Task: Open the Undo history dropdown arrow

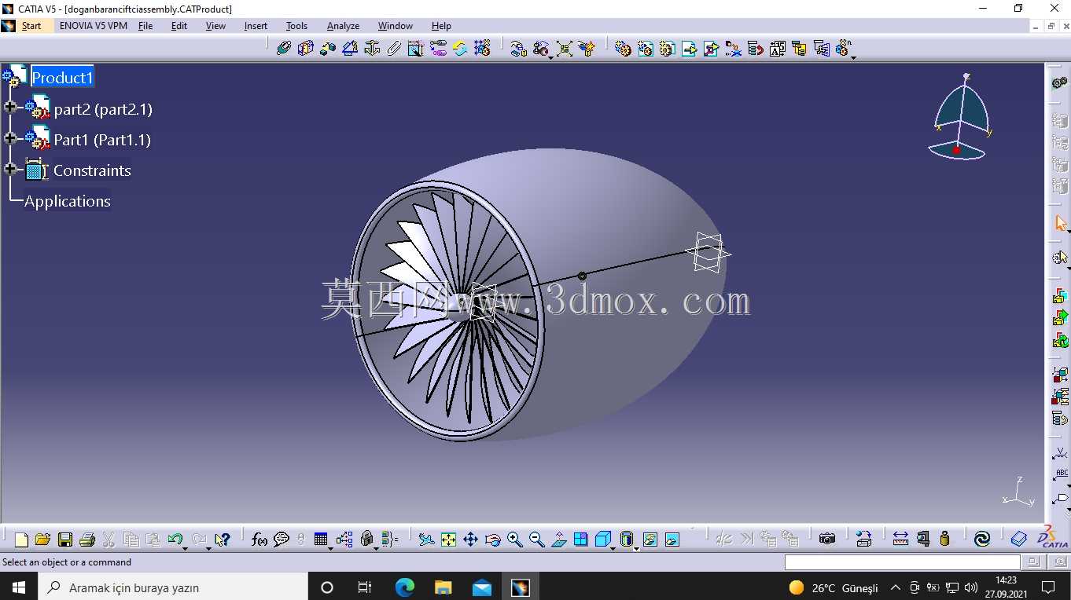Action: [185, 547]
